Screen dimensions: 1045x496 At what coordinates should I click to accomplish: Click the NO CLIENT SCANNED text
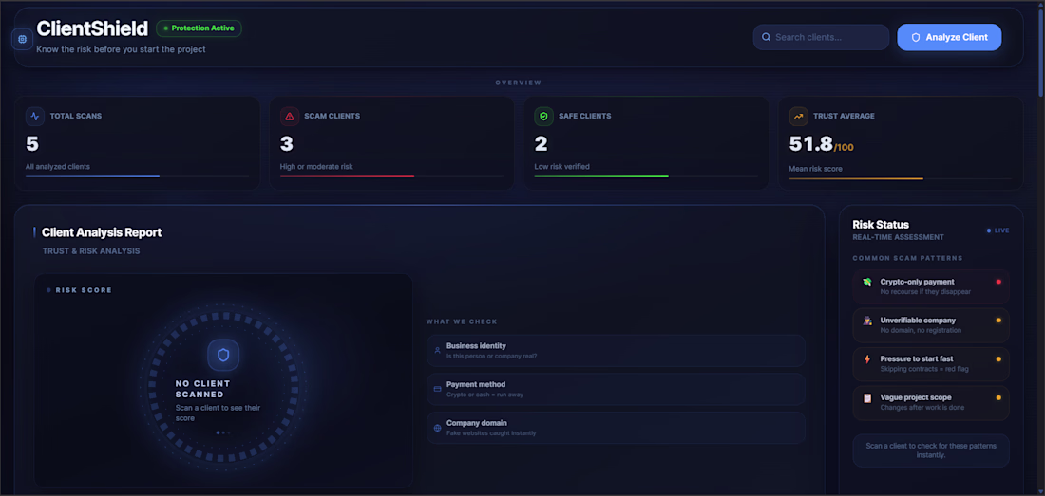(x=202, y=389)
